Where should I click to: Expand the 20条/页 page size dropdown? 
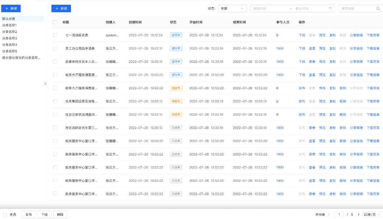point(372,215)
